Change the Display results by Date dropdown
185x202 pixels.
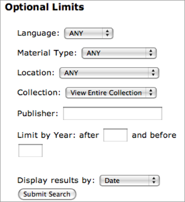click(129, 180)
